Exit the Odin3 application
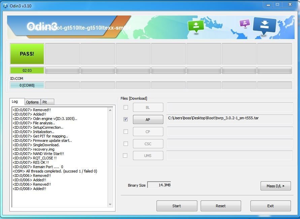The width and height of the screenshot is (300, 219). pos(270,206)
